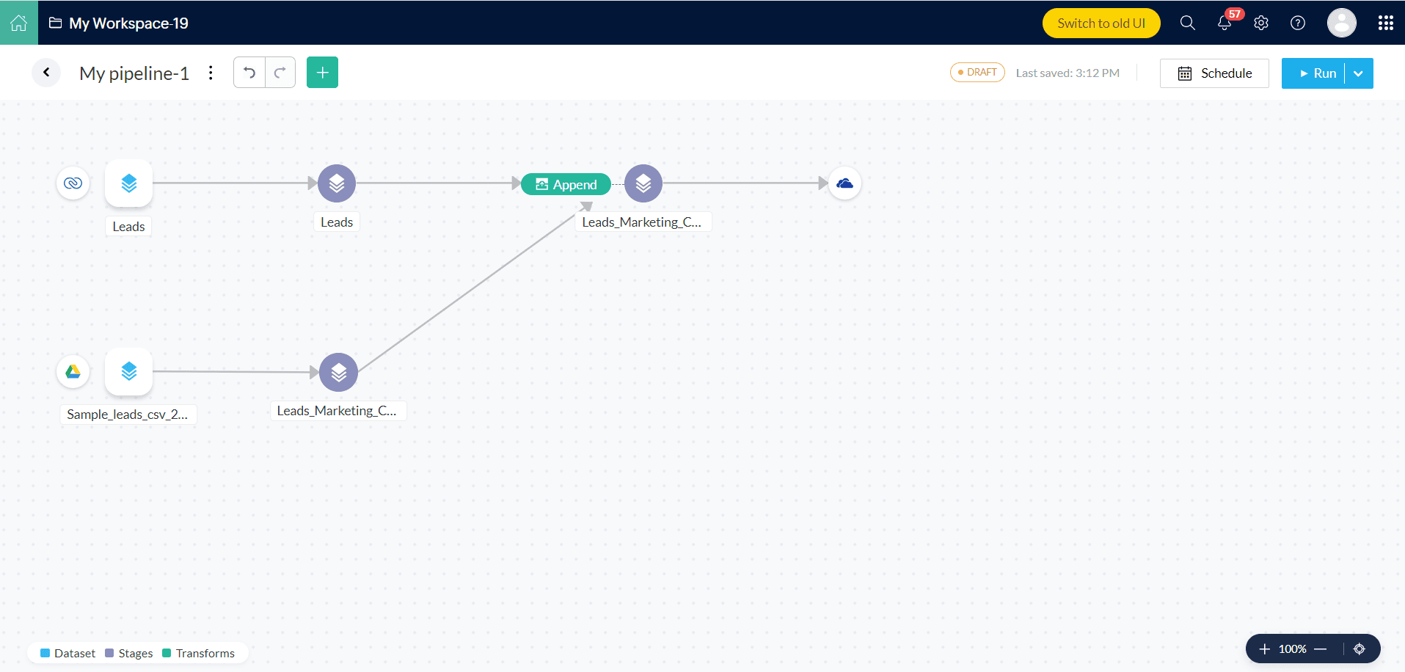
Task: Click the Sample_leads_csv_2... label
Action: (128, 414)
